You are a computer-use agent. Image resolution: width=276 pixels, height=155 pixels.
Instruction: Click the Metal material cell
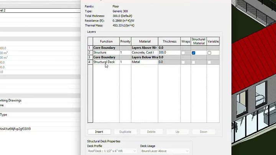(x=145, y=62)
